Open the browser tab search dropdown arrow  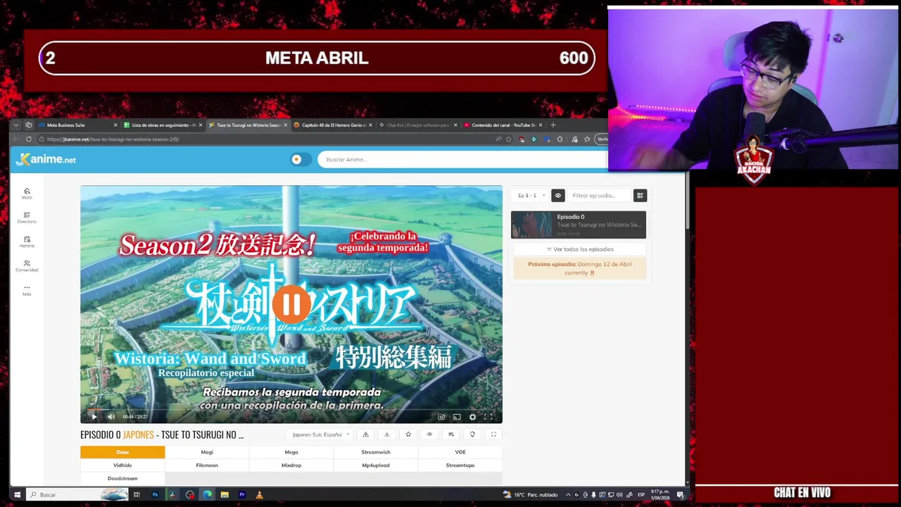click(x=16, y=125)
